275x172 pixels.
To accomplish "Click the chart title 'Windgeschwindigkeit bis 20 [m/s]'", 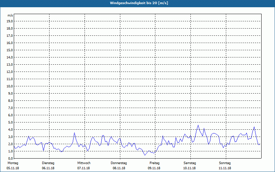I will point(139,3).
